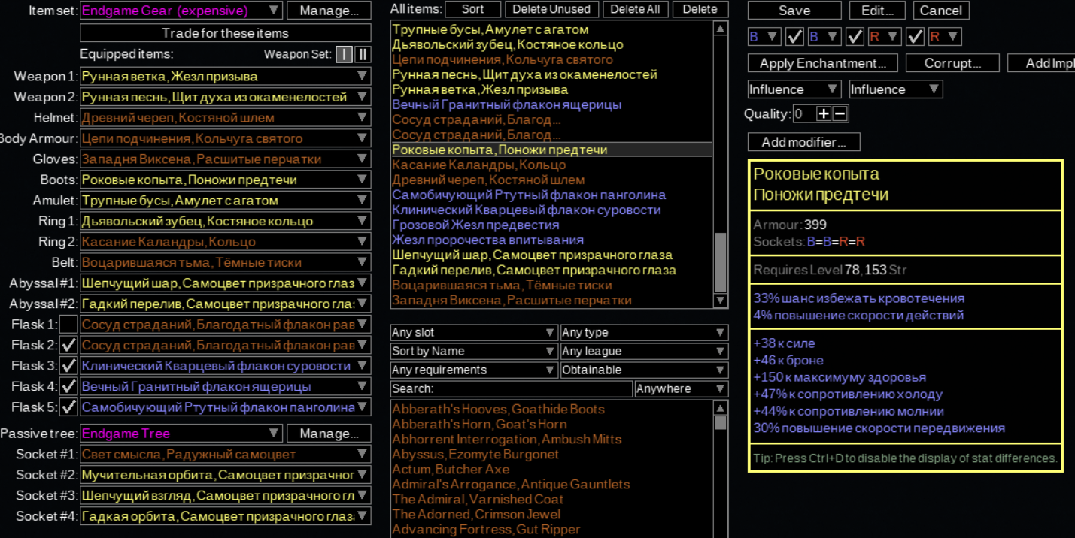Increase item quality with plus button

click(x=824, y=114)
